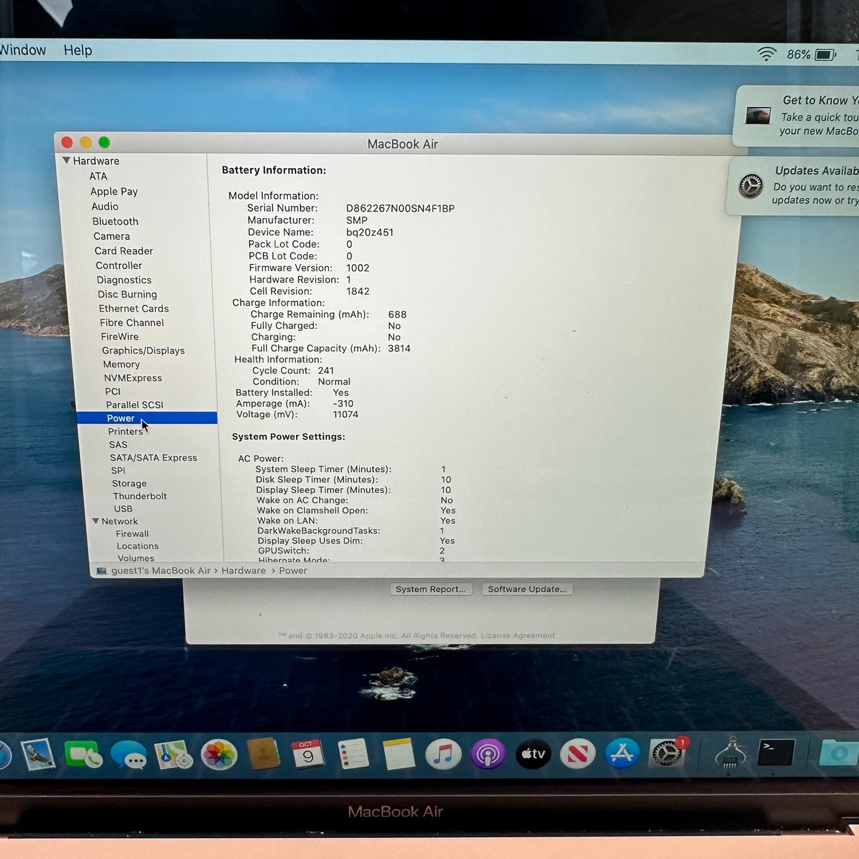Open the Calendar dock icon
Screen dimensions: 859x859
tap(307, 754)
